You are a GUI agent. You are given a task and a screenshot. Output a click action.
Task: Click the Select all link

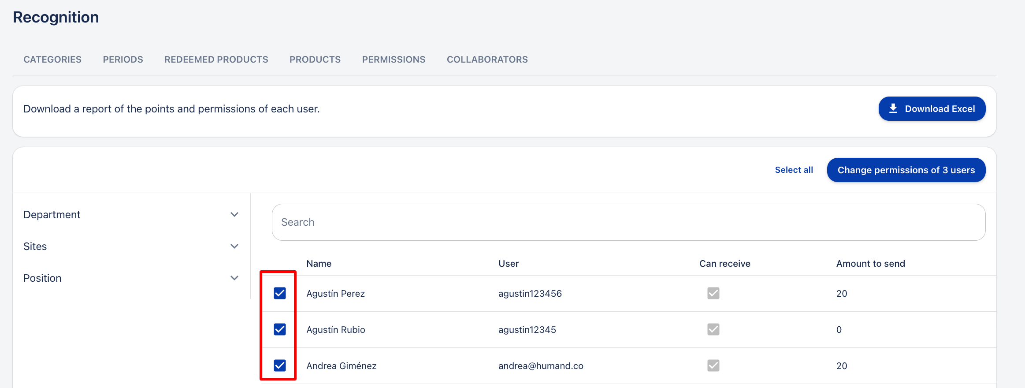pos(794,170)
